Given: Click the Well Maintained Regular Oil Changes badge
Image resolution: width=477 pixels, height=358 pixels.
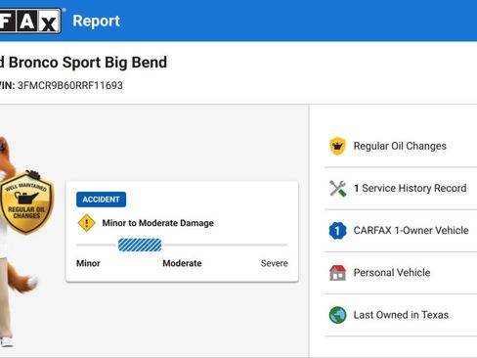Looking at the screenshot, I should [x=26, y=202].
